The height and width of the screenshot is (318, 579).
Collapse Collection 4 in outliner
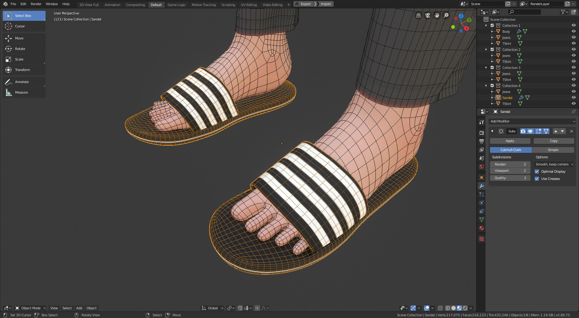pos(486,86)
